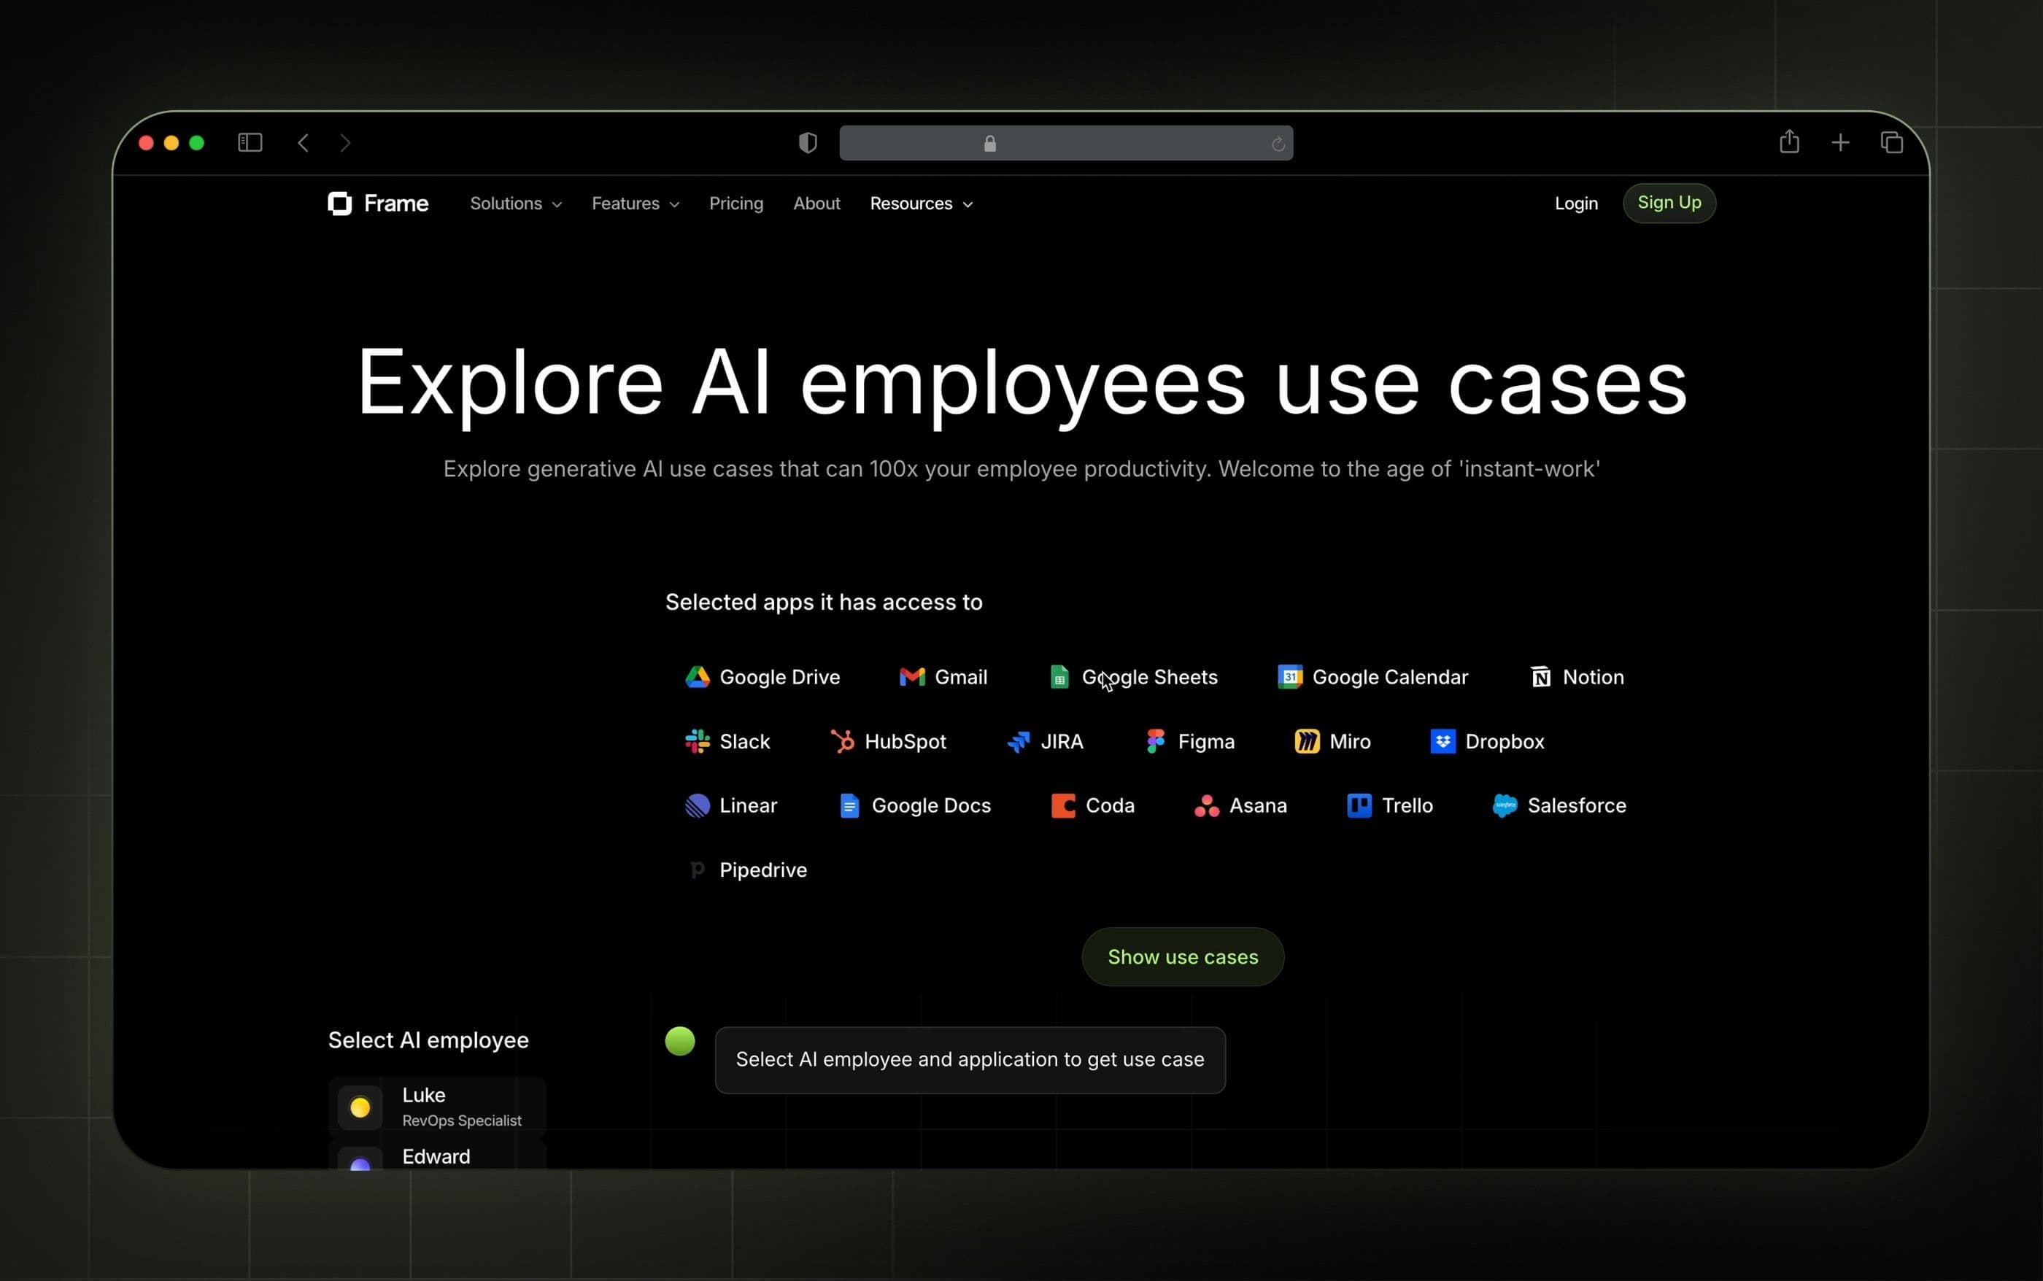Select the Notion app icon

[1540, 677]
